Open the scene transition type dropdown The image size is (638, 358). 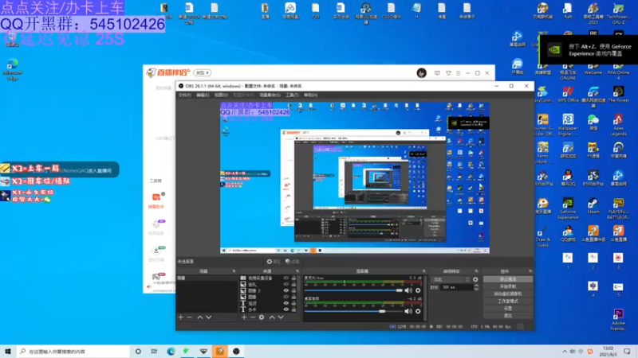(x=451, y=280)
